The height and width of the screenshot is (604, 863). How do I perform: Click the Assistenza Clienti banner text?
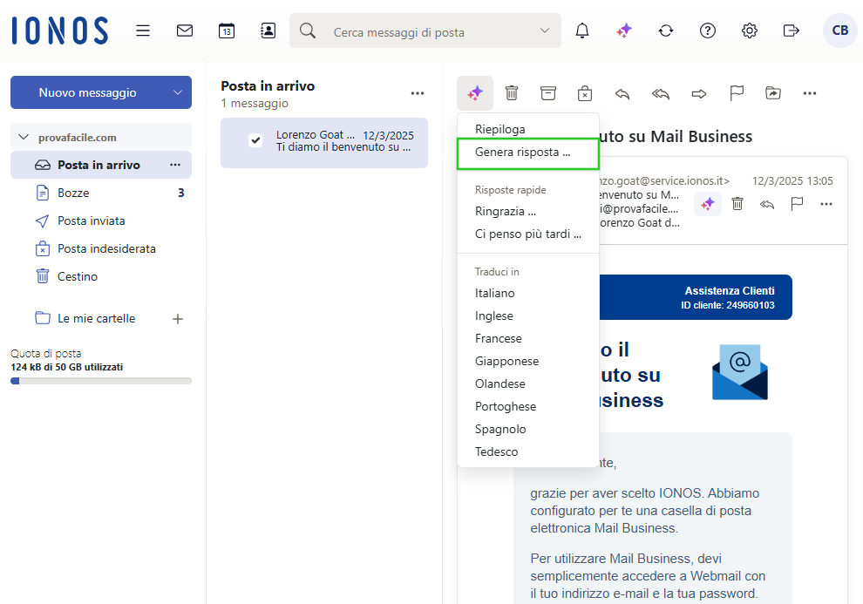pos(730,291)
